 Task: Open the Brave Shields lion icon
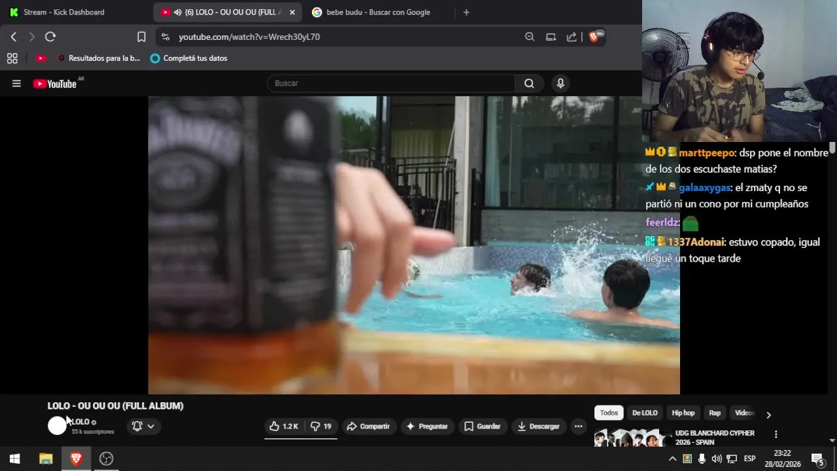[595, 37]
